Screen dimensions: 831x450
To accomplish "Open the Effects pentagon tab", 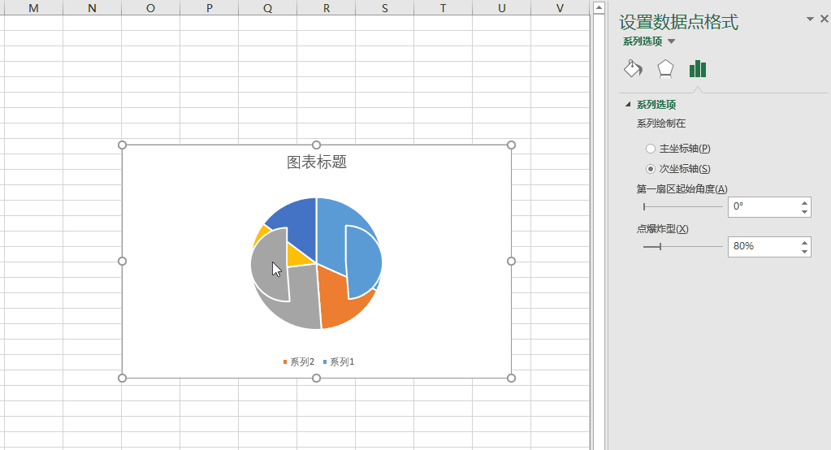I will 665,69.
